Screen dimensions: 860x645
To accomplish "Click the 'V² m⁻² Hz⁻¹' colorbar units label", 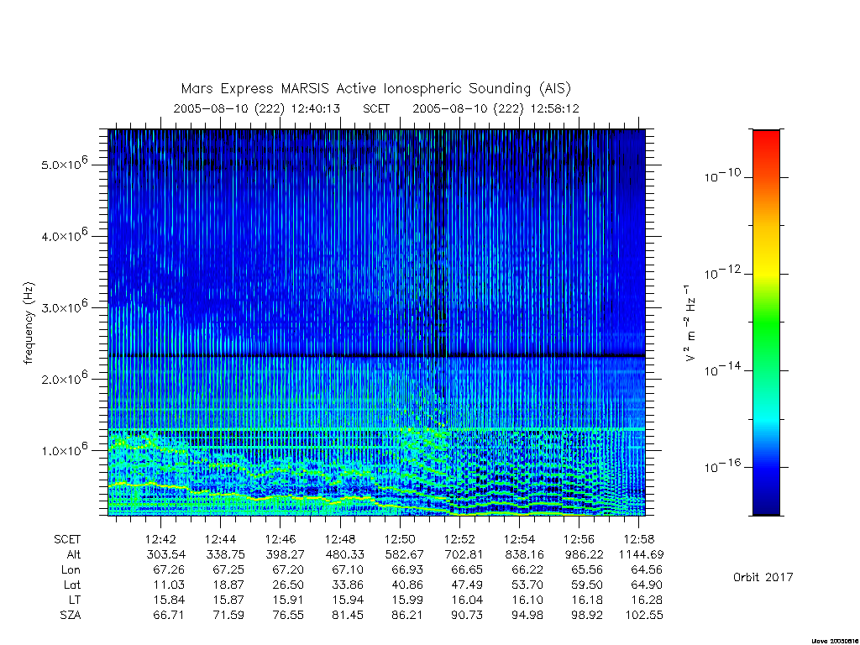I will (x=690, y=322).
